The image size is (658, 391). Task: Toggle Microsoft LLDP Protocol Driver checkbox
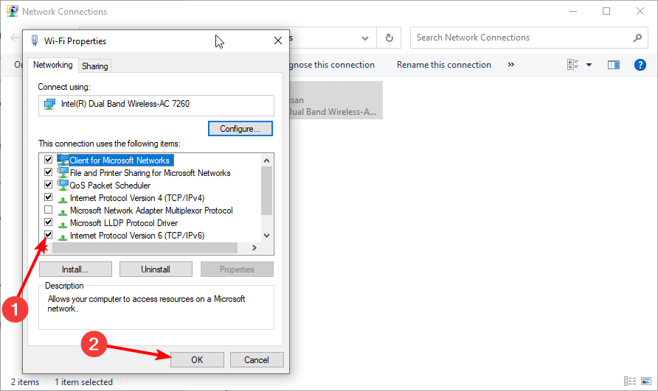(48, 222)
